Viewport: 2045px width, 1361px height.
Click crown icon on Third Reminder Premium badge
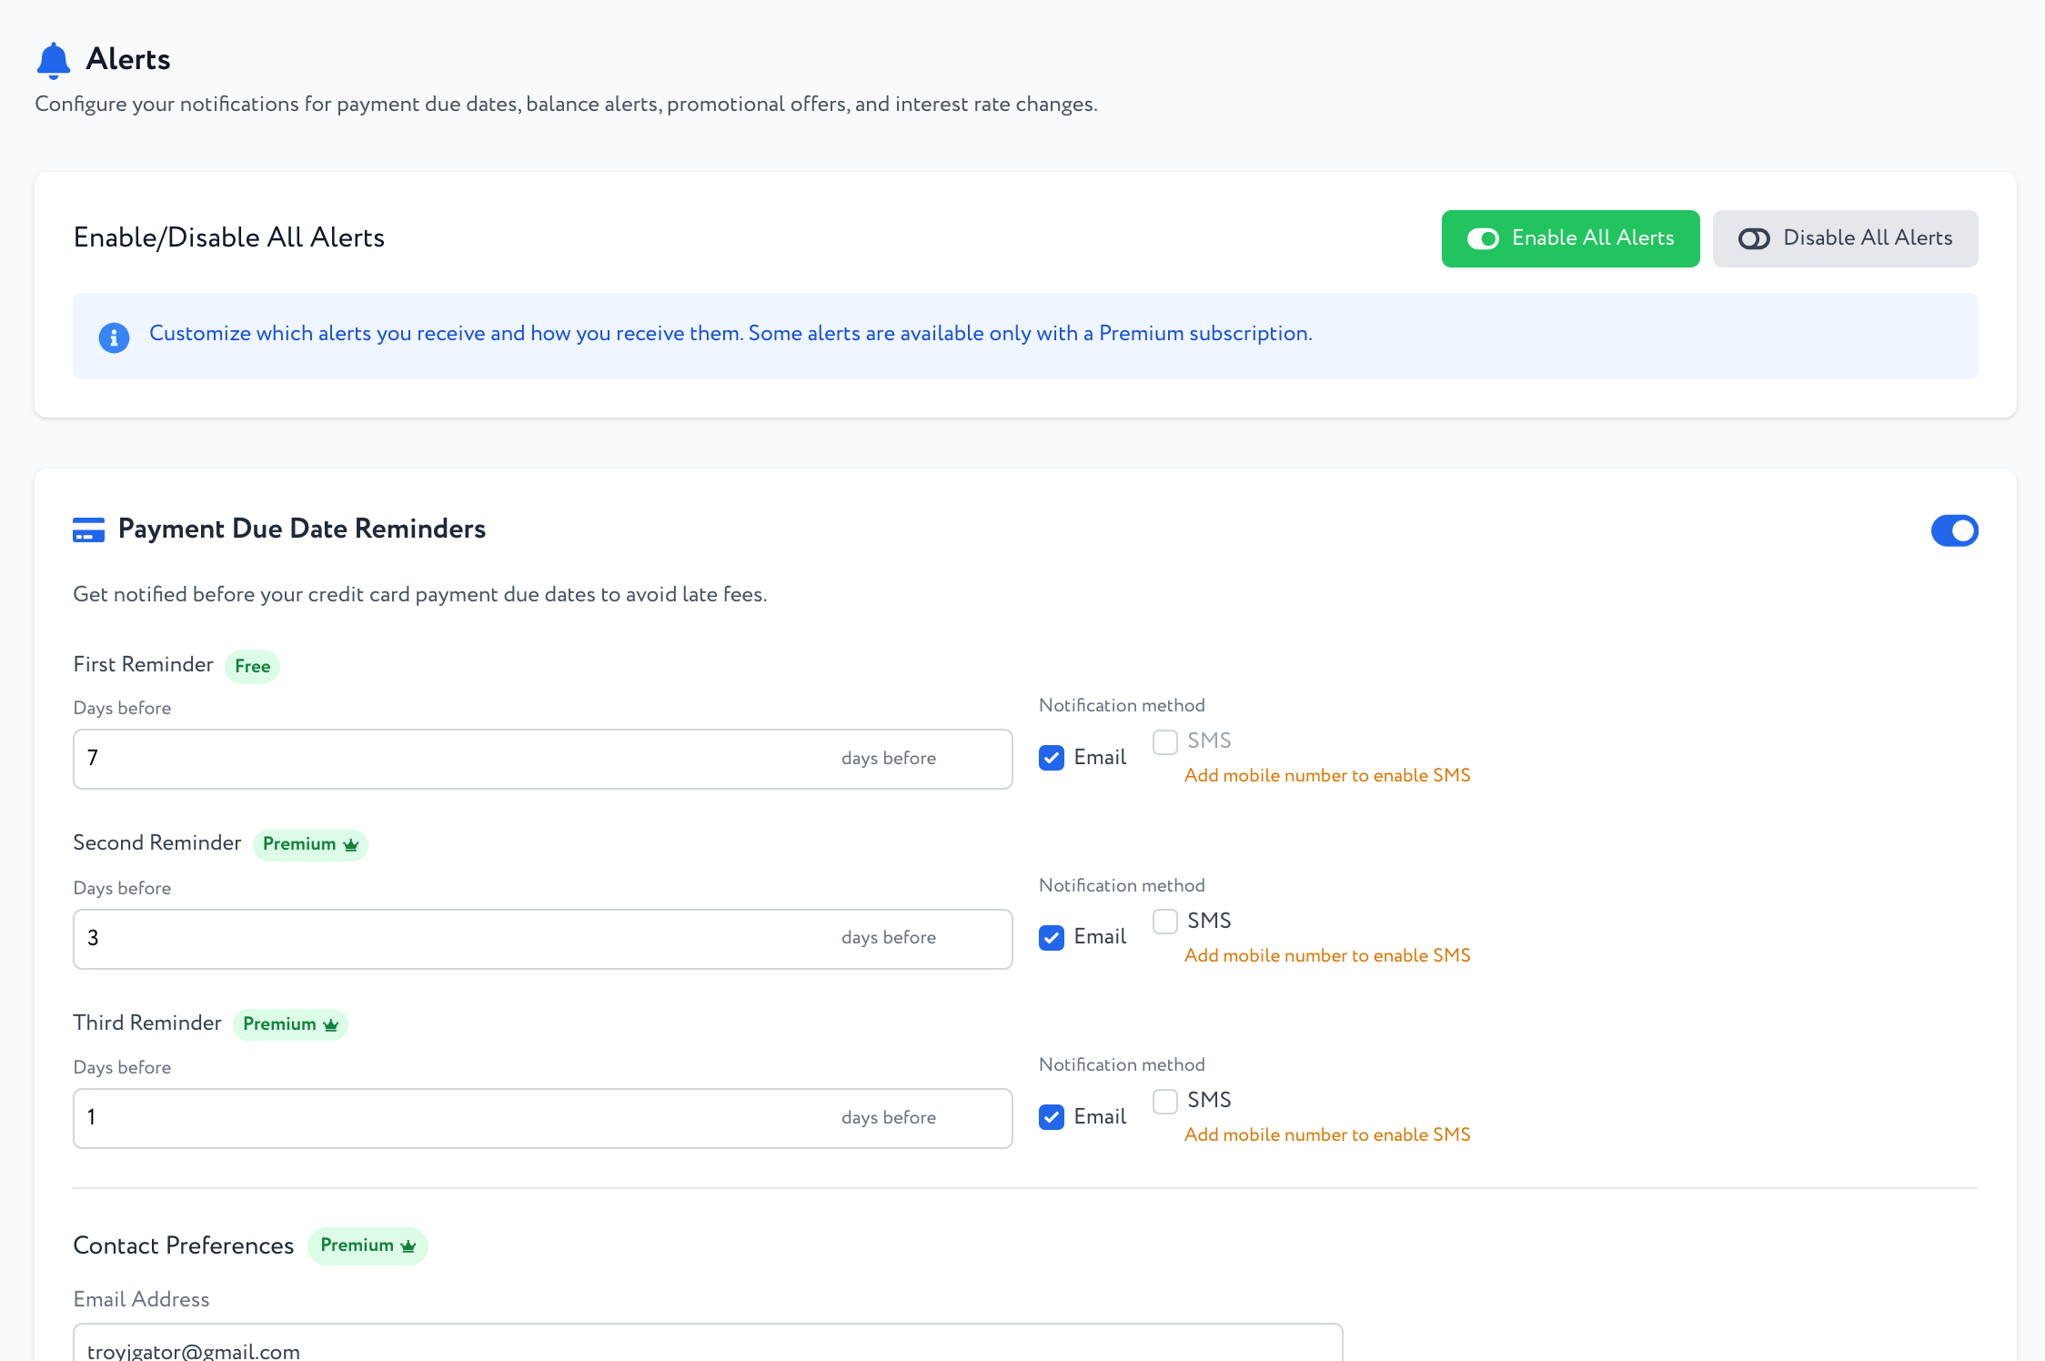pyautogui.click(x=331, y=1025)
